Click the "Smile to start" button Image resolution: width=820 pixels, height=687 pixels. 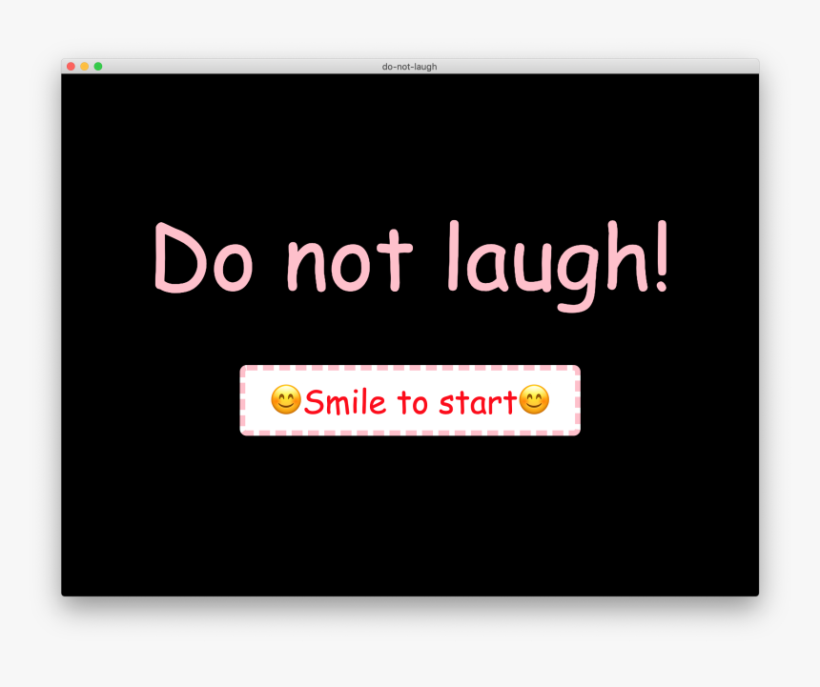410,400
